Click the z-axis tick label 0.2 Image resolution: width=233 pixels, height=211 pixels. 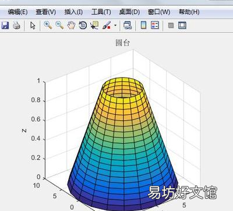point(36,157)
